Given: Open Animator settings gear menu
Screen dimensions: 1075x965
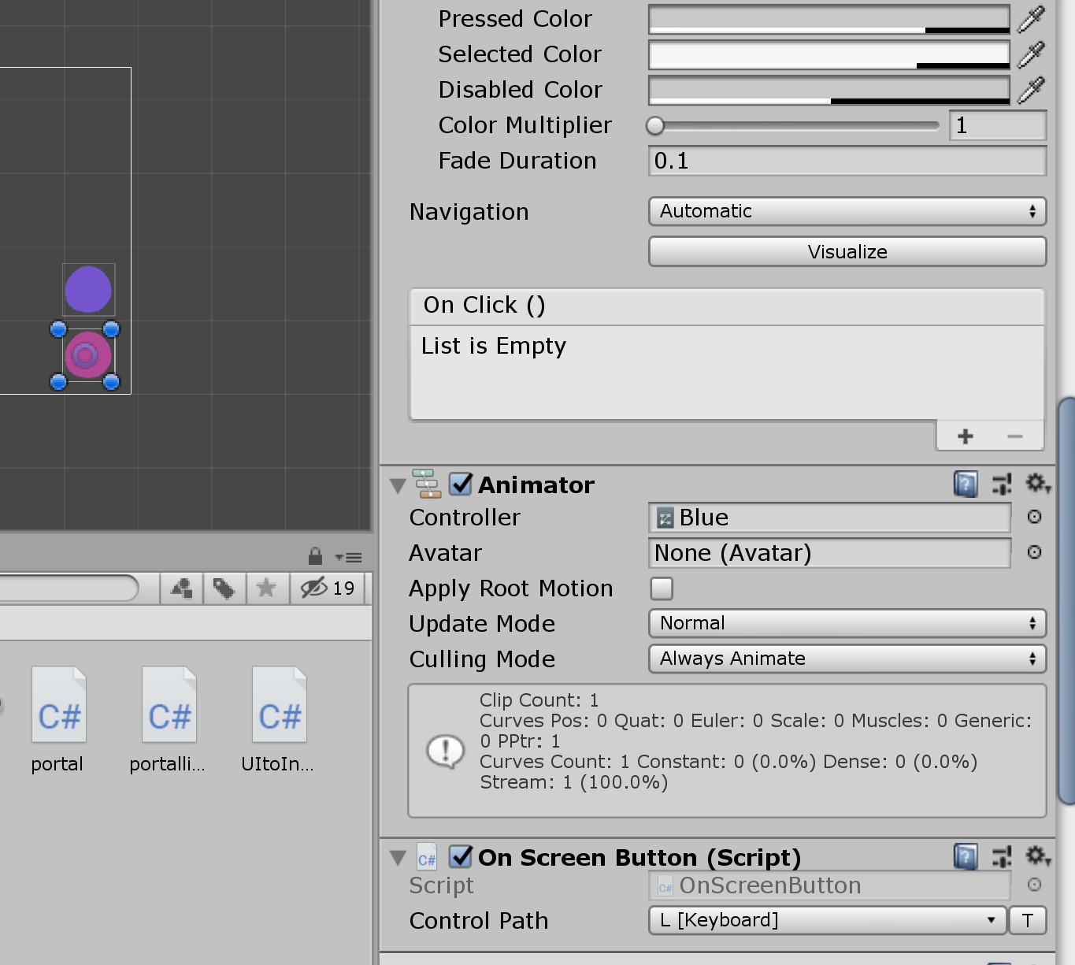Looking at the screenshot, I should [1037, 483].
